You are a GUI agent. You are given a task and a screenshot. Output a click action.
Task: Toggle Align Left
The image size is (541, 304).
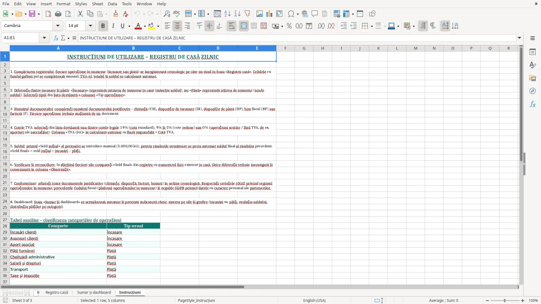coord(167,26)
